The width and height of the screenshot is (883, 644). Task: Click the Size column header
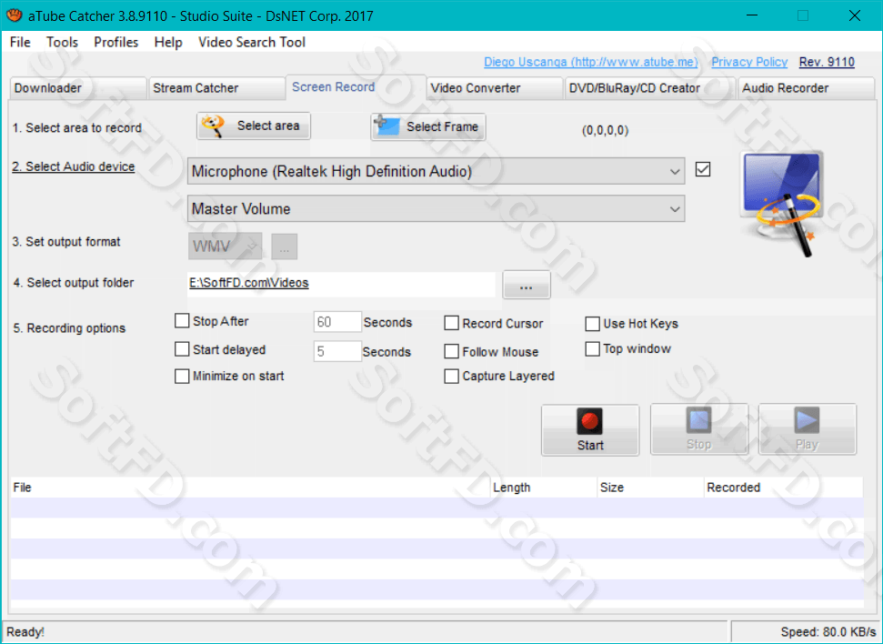click(650, 488)
